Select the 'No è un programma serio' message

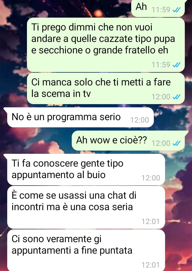click(80, 117)
